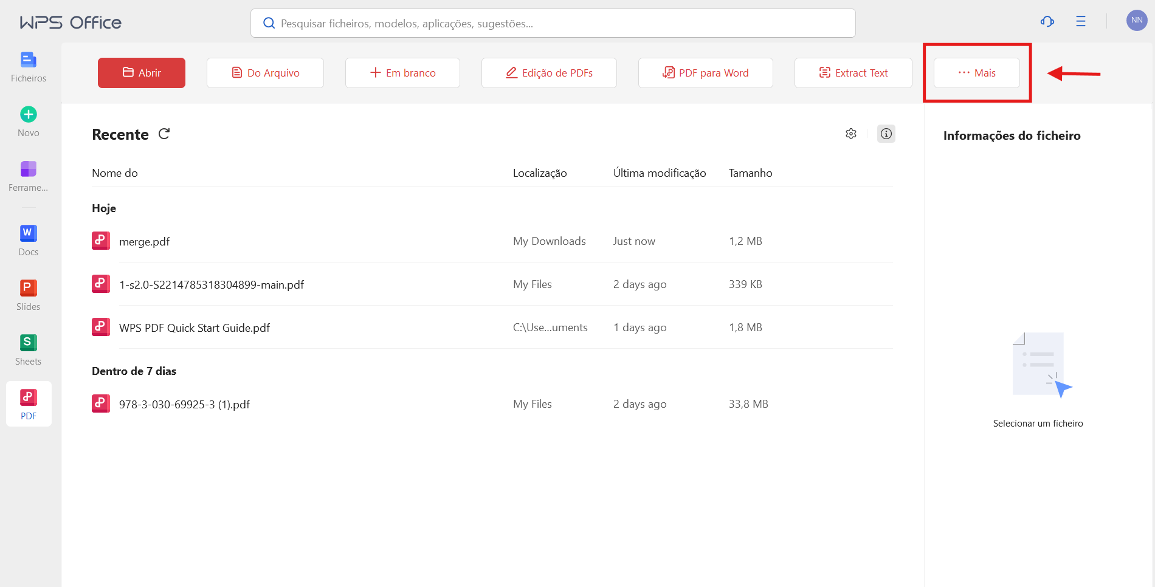The height and width of the screenshot is (587, 1155).
Task: Select the Slides app icon
Action: point(28,293)
